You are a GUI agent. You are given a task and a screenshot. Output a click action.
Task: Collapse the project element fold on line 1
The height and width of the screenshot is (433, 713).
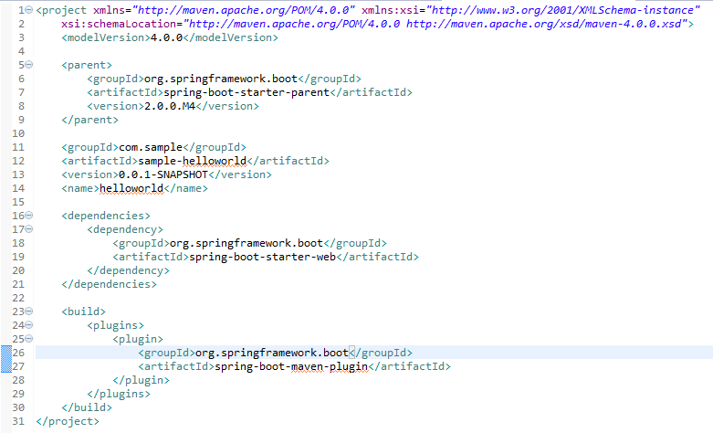(x=28, y=9)
